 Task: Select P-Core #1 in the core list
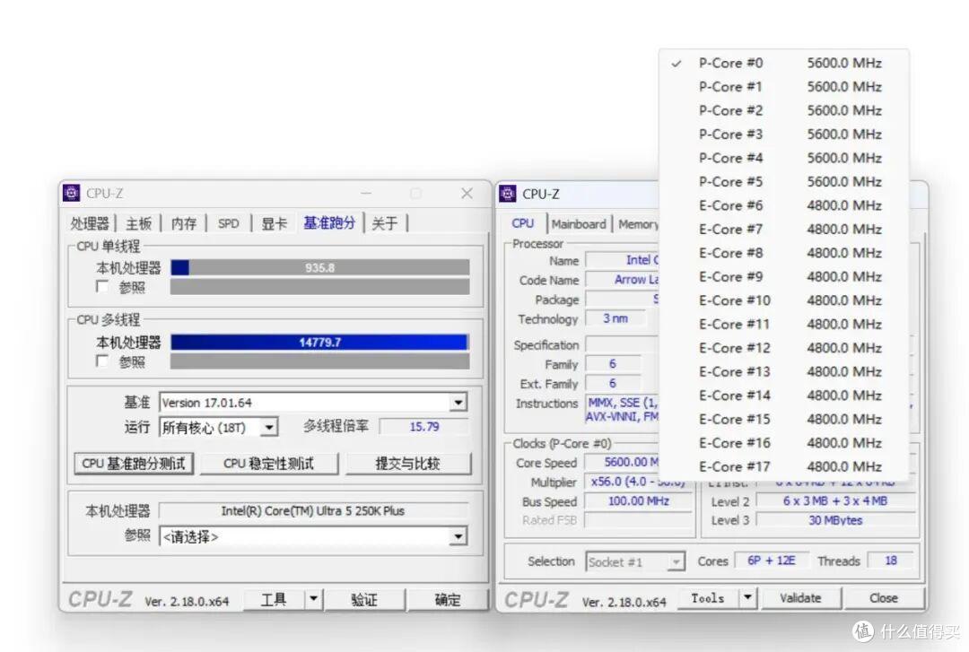(783, 86)
